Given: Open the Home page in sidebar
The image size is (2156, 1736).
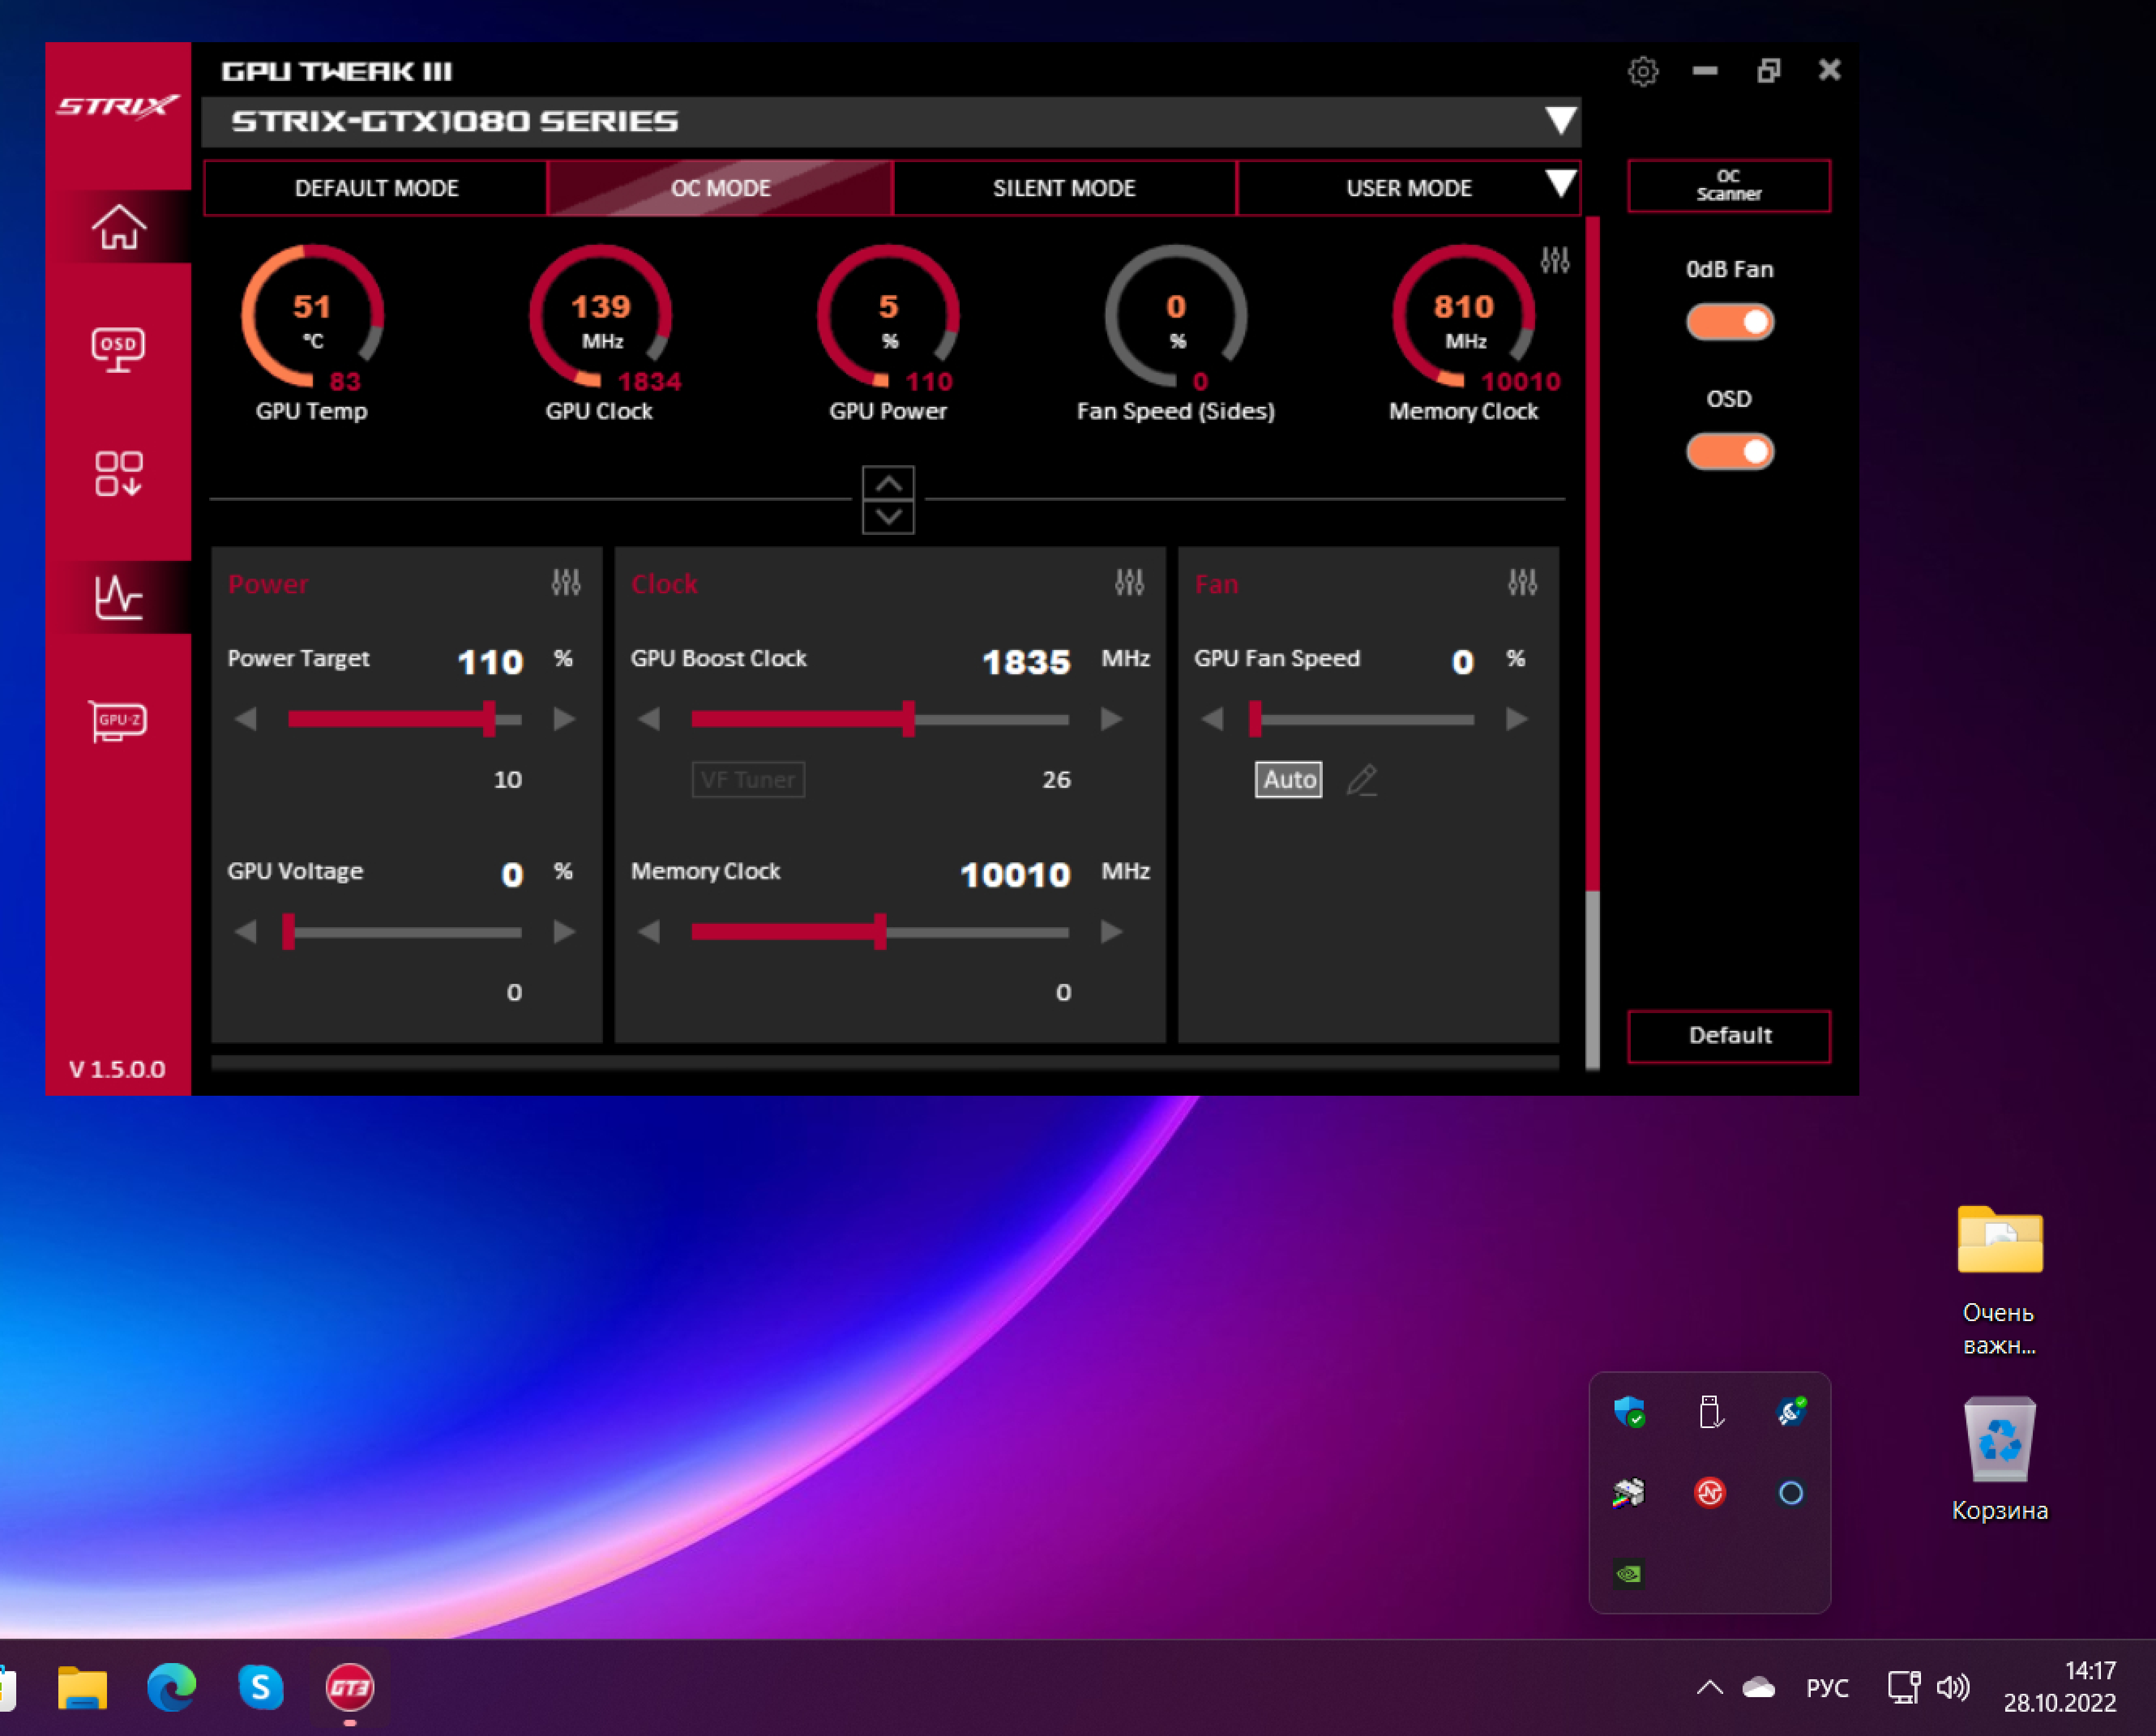Looking at the screenshot, I should click(x=119, y=227).
